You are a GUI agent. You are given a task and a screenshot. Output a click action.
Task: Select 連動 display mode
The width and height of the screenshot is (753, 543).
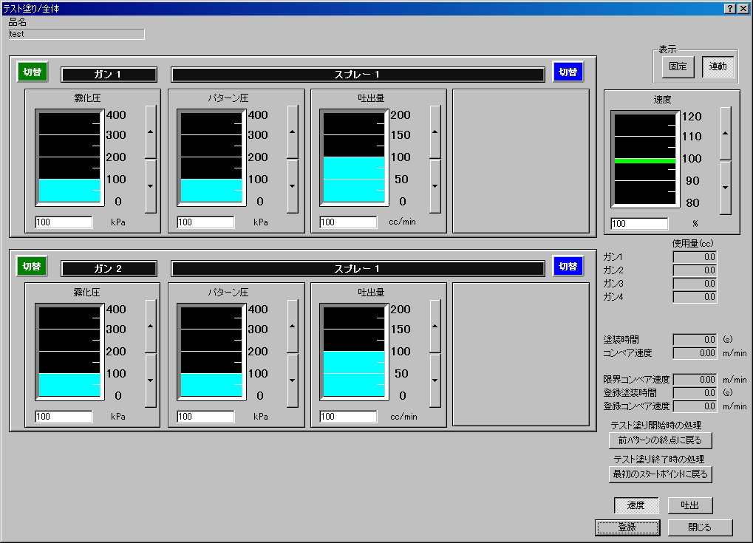pos(718,66)
